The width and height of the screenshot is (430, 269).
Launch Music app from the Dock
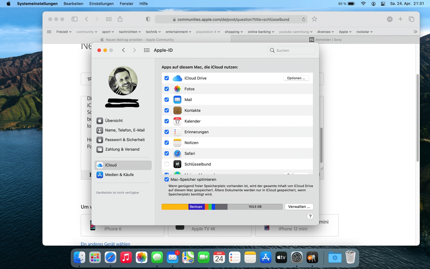tap(126, 257)
